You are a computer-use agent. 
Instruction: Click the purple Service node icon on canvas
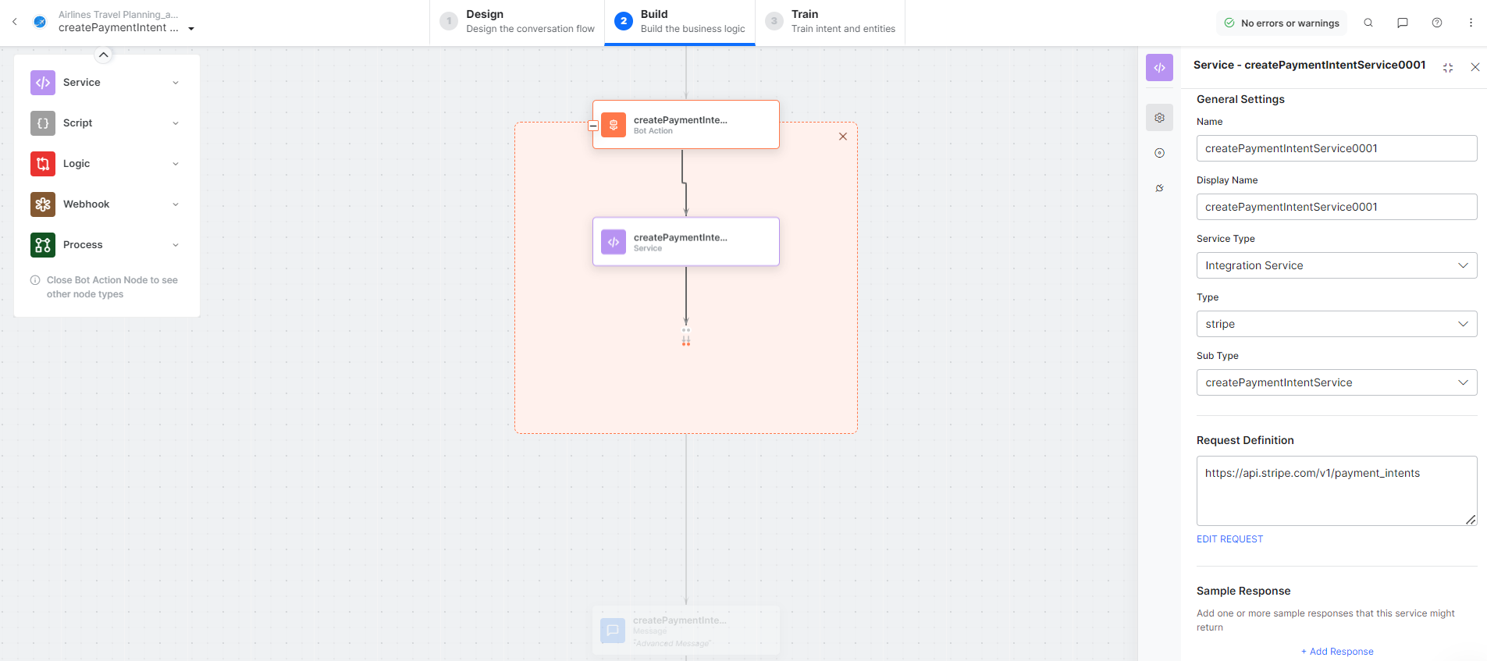(x=614, y=242)
